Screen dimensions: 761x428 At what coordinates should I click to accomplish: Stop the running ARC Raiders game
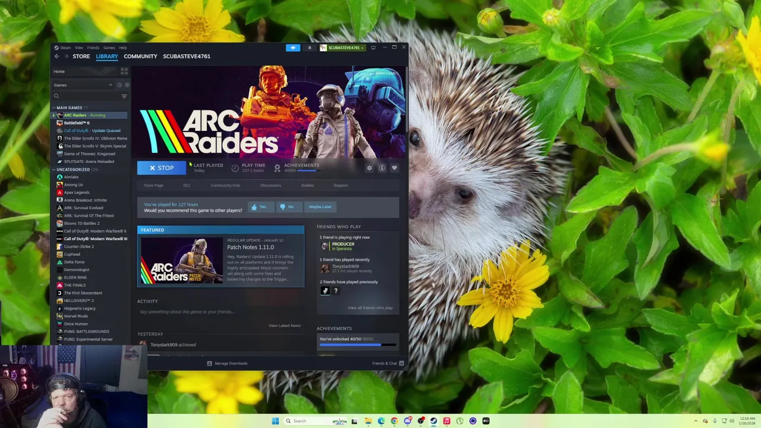coord(161,168)
